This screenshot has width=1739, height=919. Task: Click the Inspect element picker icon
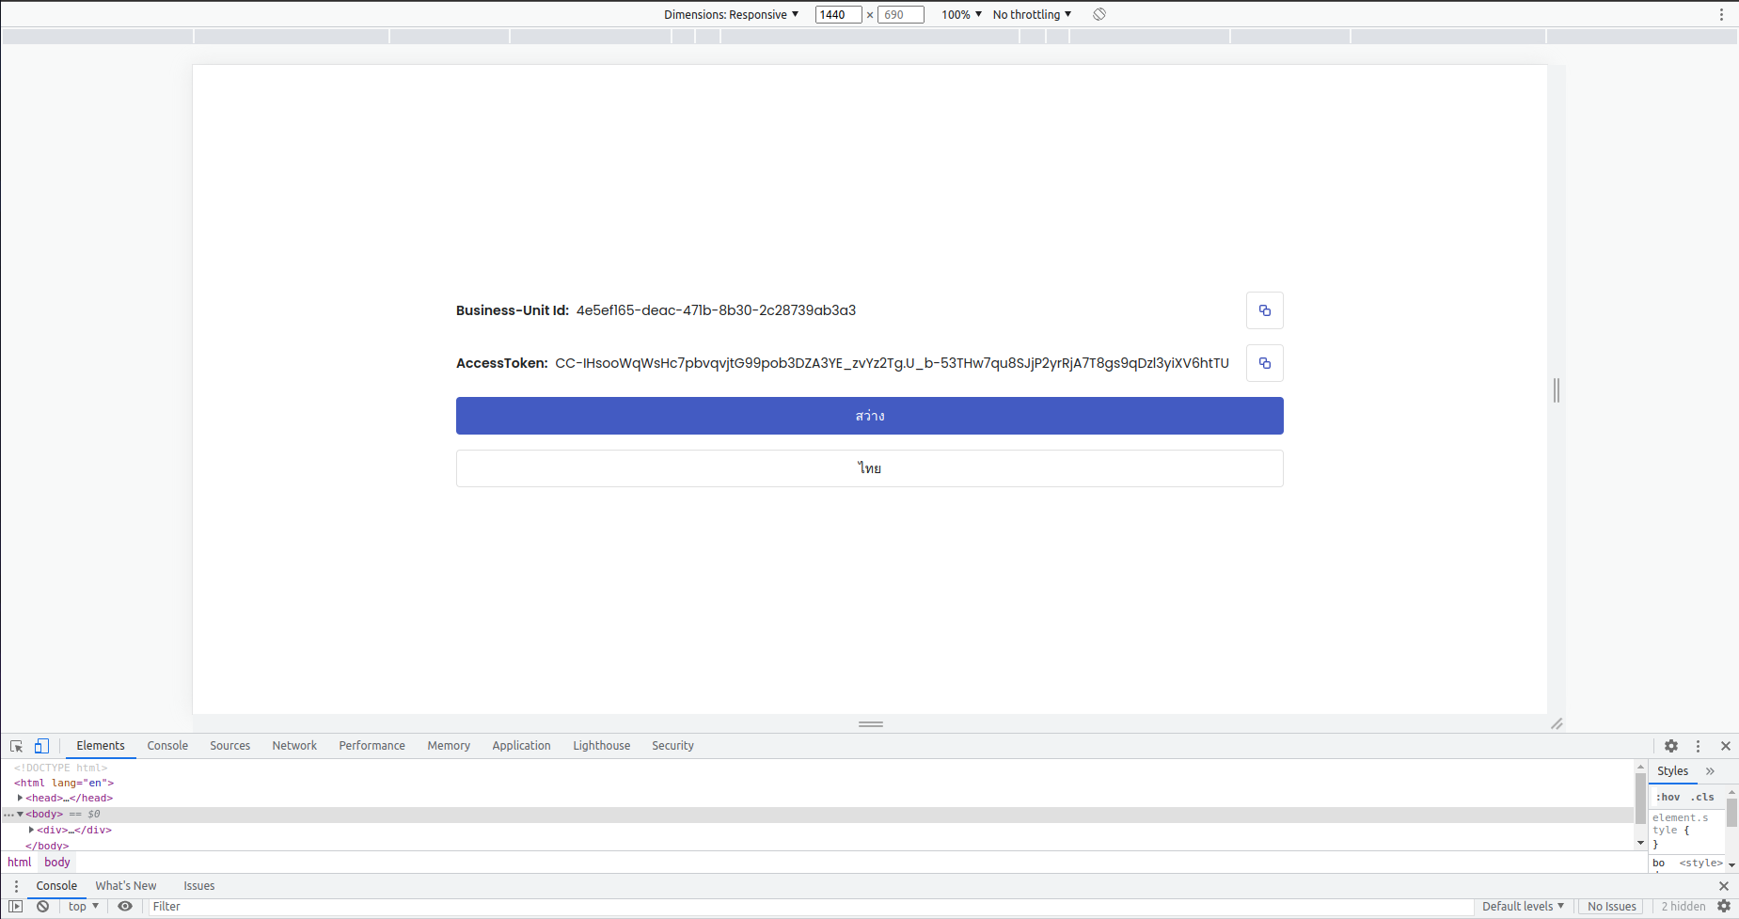(x=15, y=746)
